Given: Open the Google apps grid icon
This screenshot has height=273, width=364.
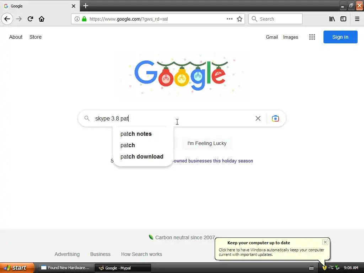Looking at the screenshot, I should click(312, 37).
